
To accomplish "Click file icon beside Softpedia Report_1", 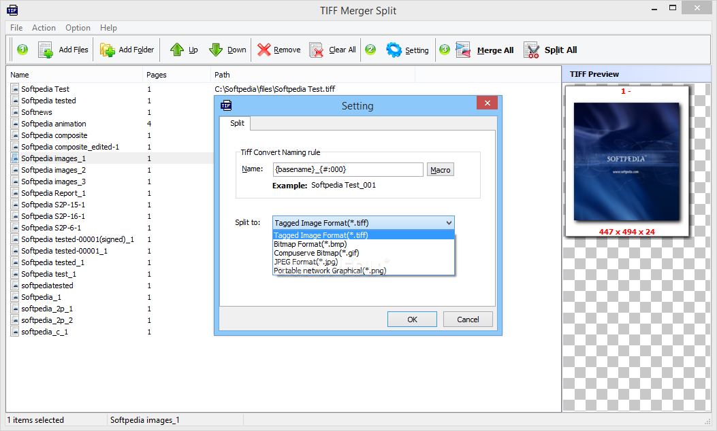I will (x=14, y=192).
